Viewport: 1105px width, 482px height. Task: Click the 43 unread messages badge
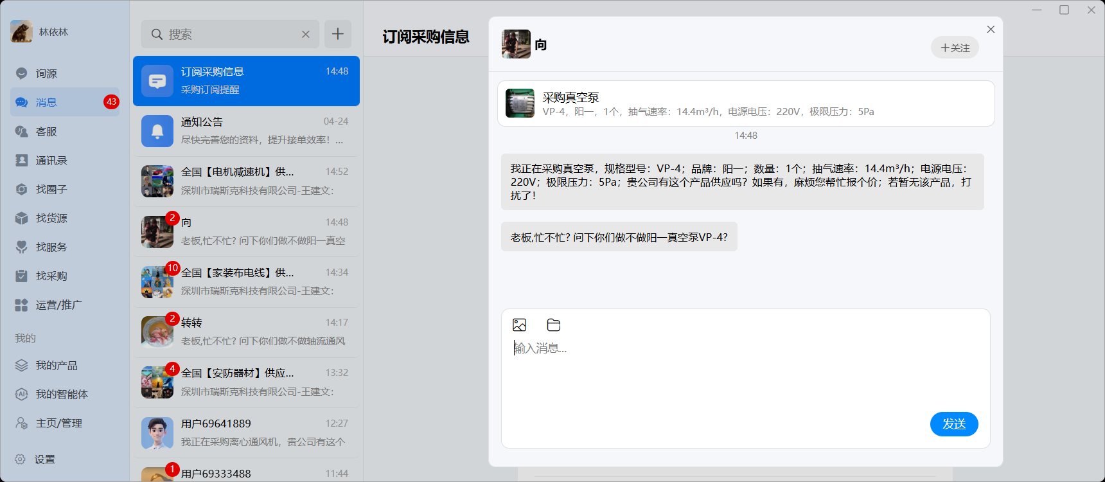click(x=111, y=102)
